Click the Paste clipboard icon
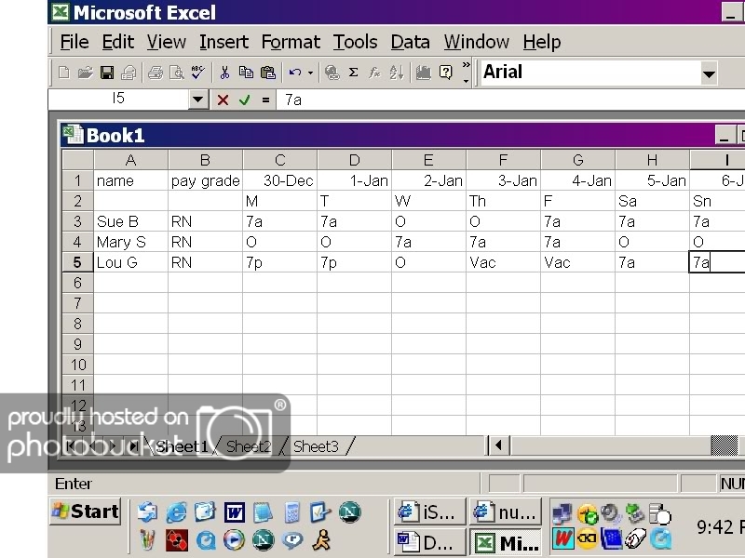Viewport: 745px width, 558px height. 268,73
